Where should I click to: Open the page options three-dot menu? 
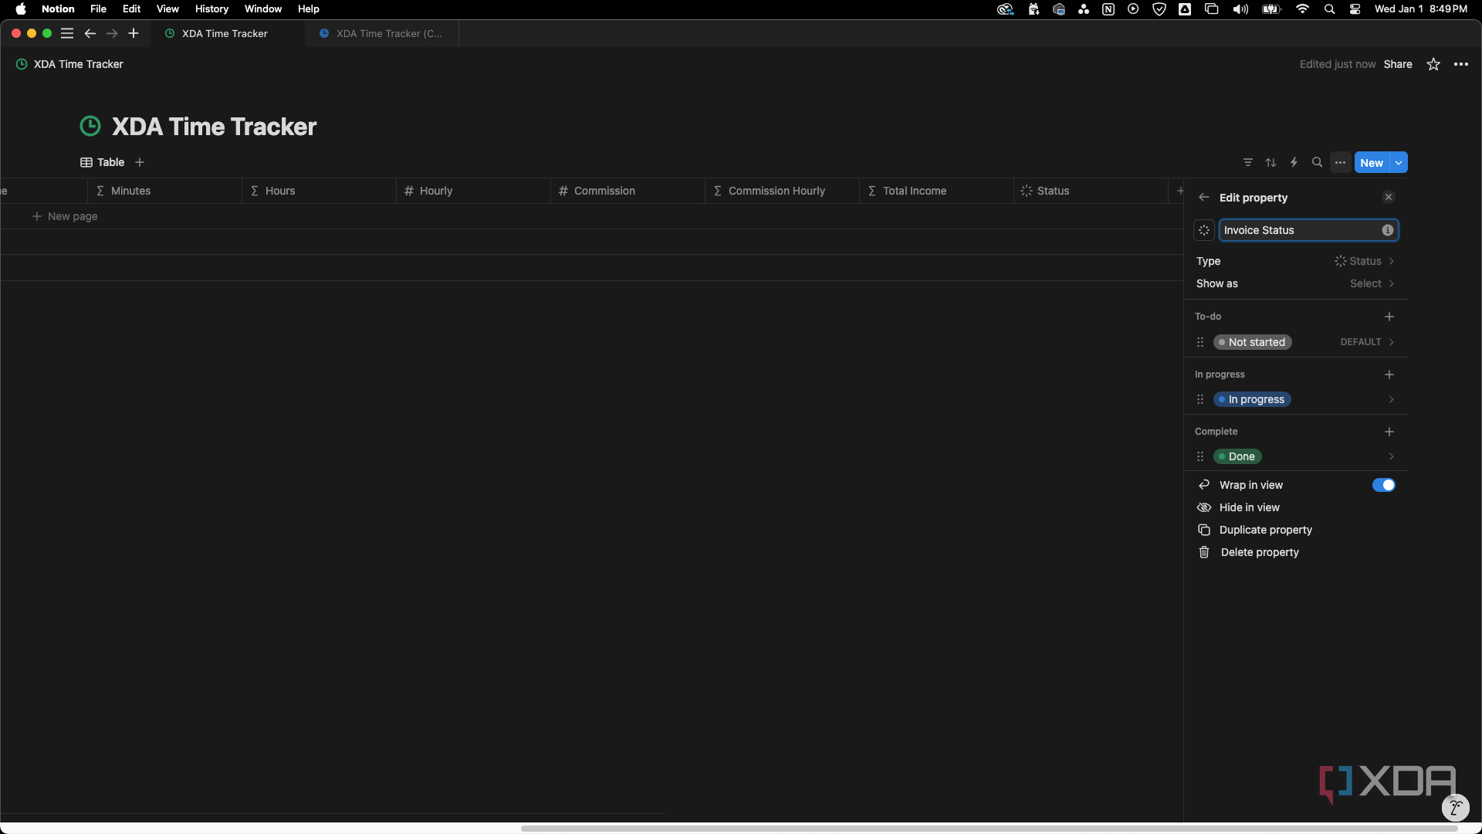[1461, 64]
